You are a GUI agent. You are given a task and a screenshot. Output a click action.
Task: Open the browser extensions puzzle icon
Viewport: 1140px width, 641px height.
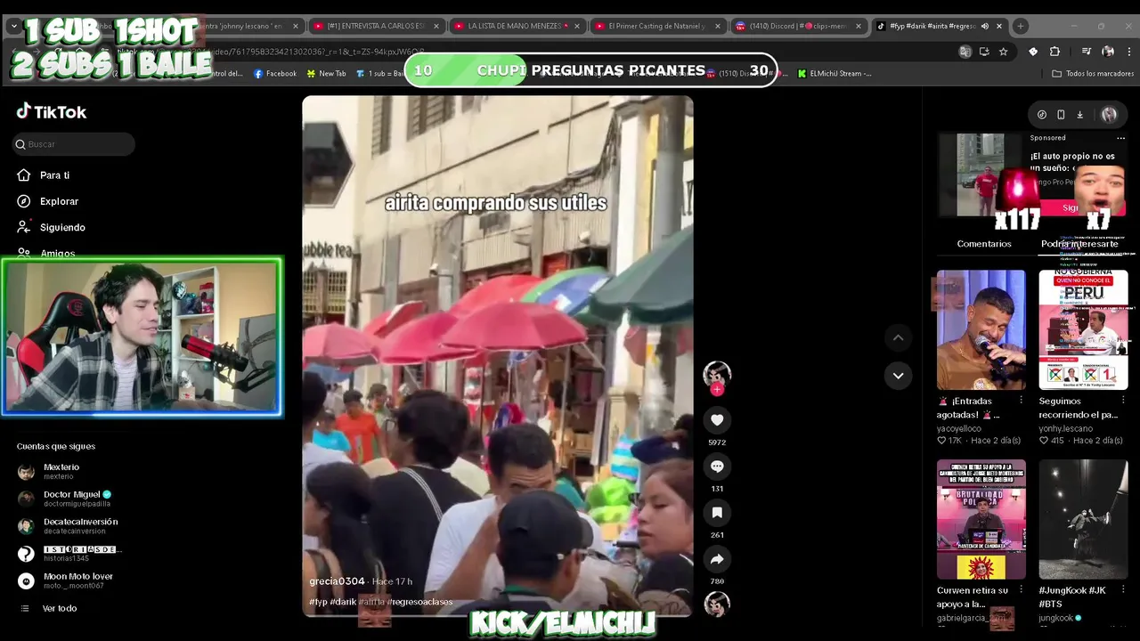click(1054, 52)
